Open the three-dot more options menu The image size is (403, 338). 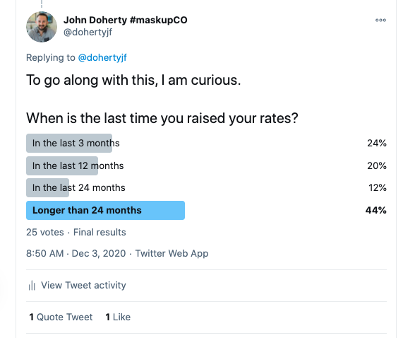coord(380,20)
